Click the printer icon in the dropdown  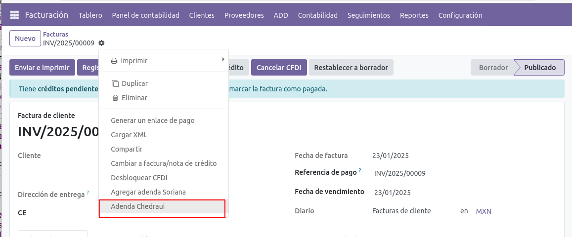(x=114, y=61)
